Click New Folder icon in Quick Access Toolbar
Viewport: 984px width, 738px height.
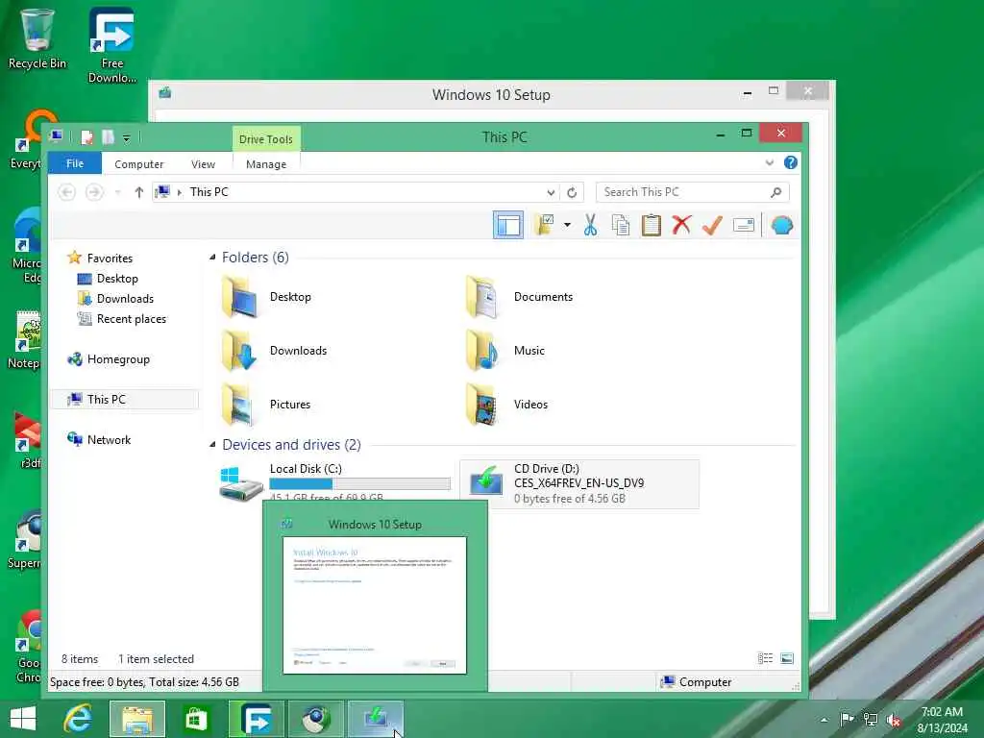108,137
